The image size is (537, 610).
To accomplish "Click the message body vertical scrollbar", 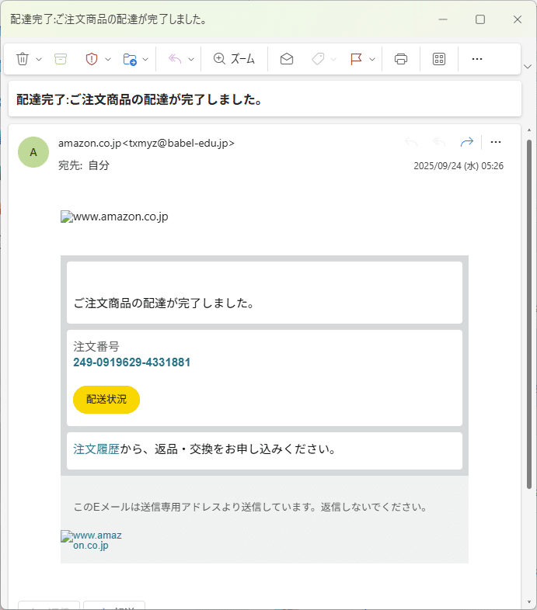I will [x=528, y=314].
